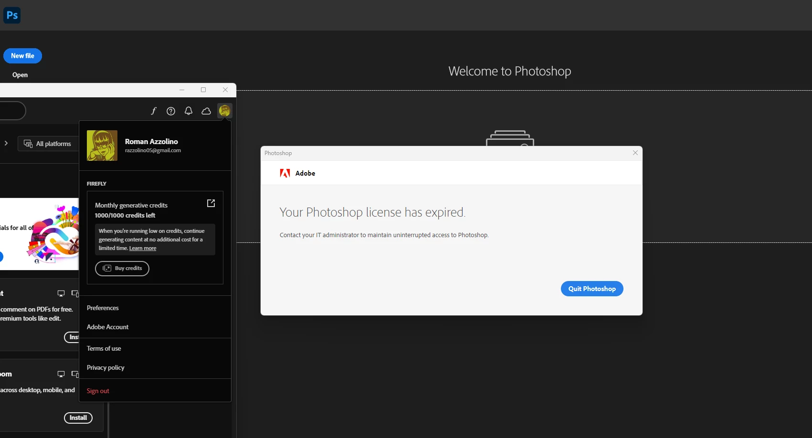Open the Fonts (f) icon in Creative Cloud

click(153, 111)
